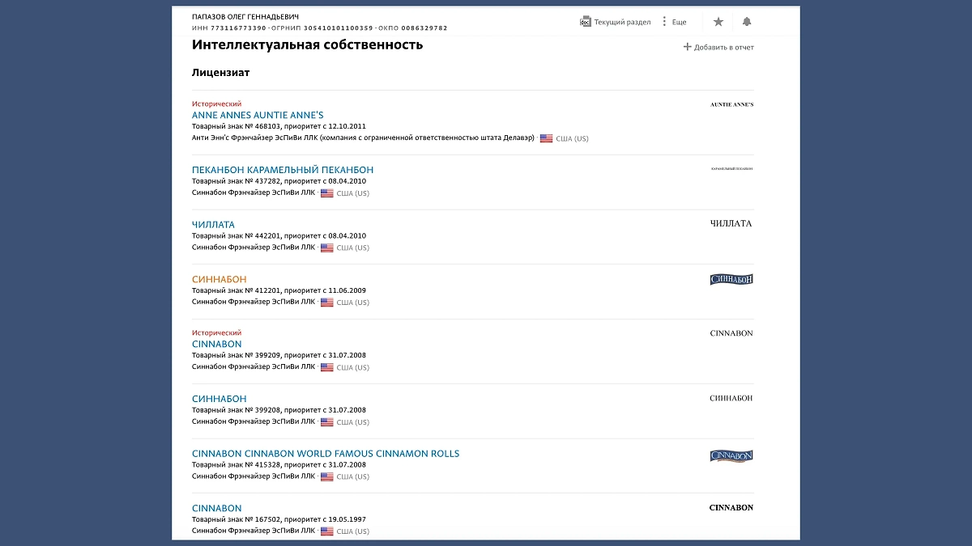This screenshot has height=546, width=972.
Task: Toggle the star to favorite this company
Action: (x=718, y=22)
